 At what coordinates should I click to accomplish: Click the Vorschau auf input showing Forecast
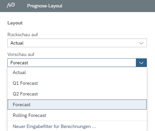pos(72,63)
